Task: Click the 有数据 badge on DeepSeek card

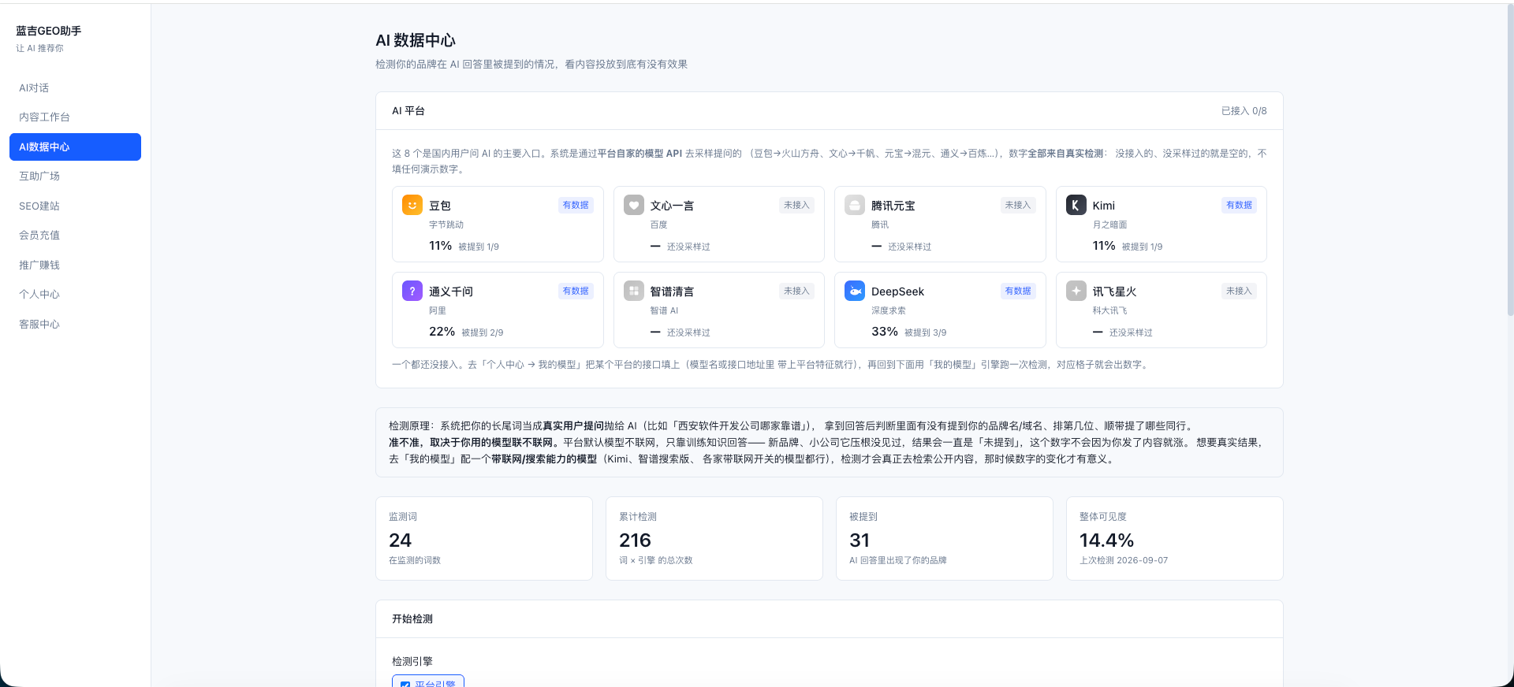Action: (x=1017, y=291)
